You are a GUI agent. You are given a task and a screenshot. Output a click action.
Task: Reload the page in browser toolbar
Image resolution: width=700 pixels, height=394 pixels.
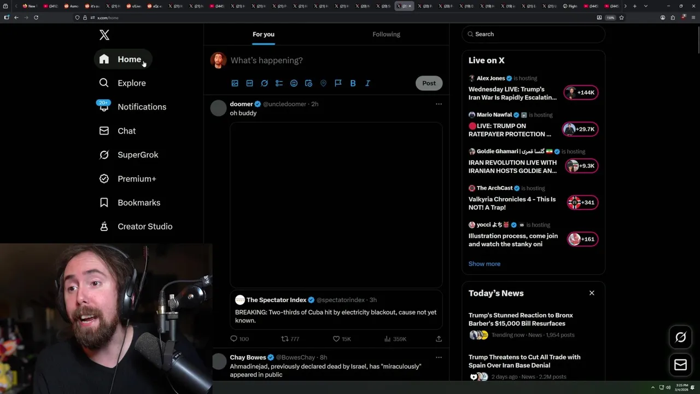[x=36, y=18]
